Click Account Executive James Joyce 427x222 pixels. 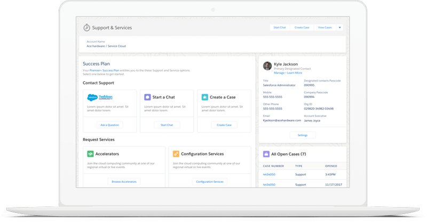coord(312,120)
